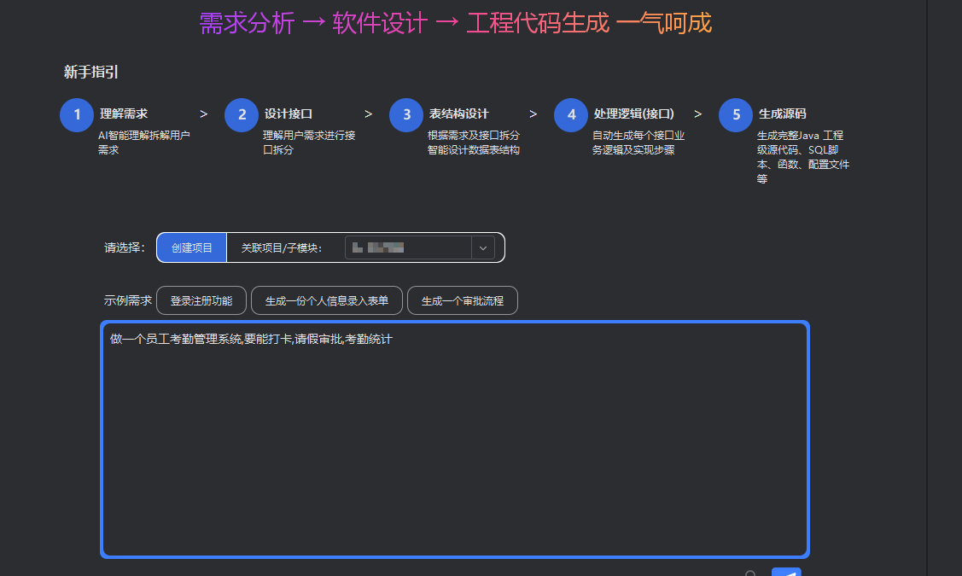Open the project/submodule combo box

click(x=420, y=247)
